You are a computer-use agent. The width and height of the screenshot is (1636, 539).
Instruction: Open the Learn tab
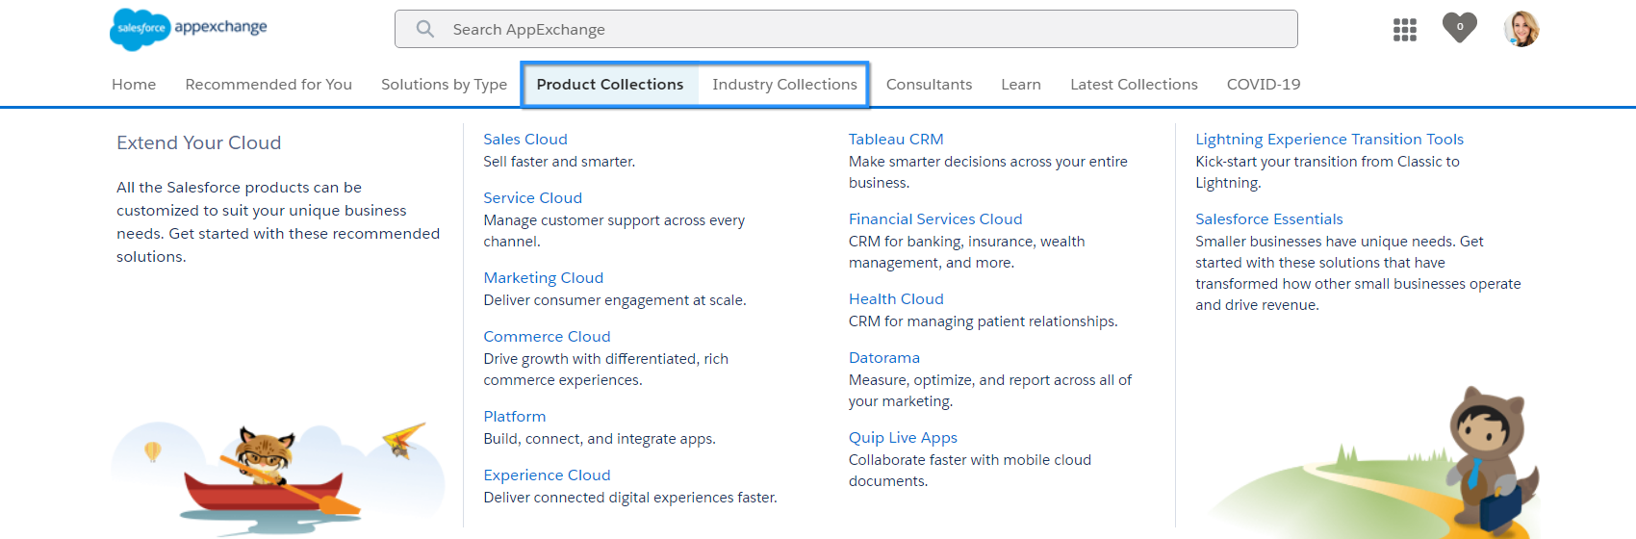click(x=1021, y=85)
